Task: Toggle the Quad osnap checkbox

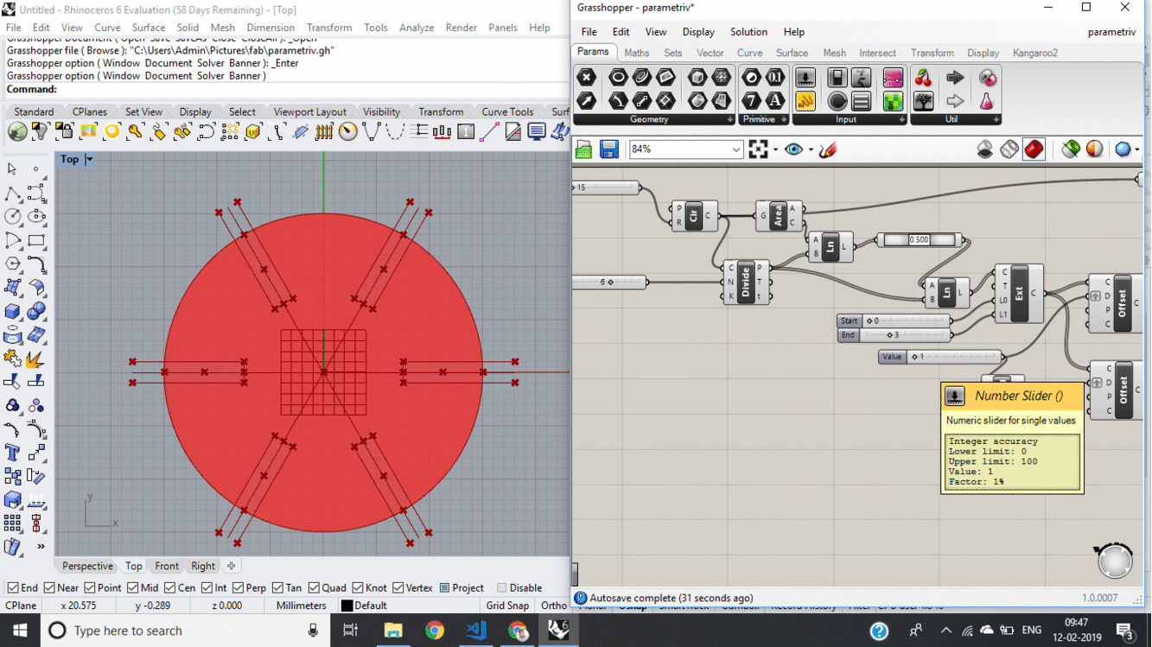Action: tap(314, 588)
